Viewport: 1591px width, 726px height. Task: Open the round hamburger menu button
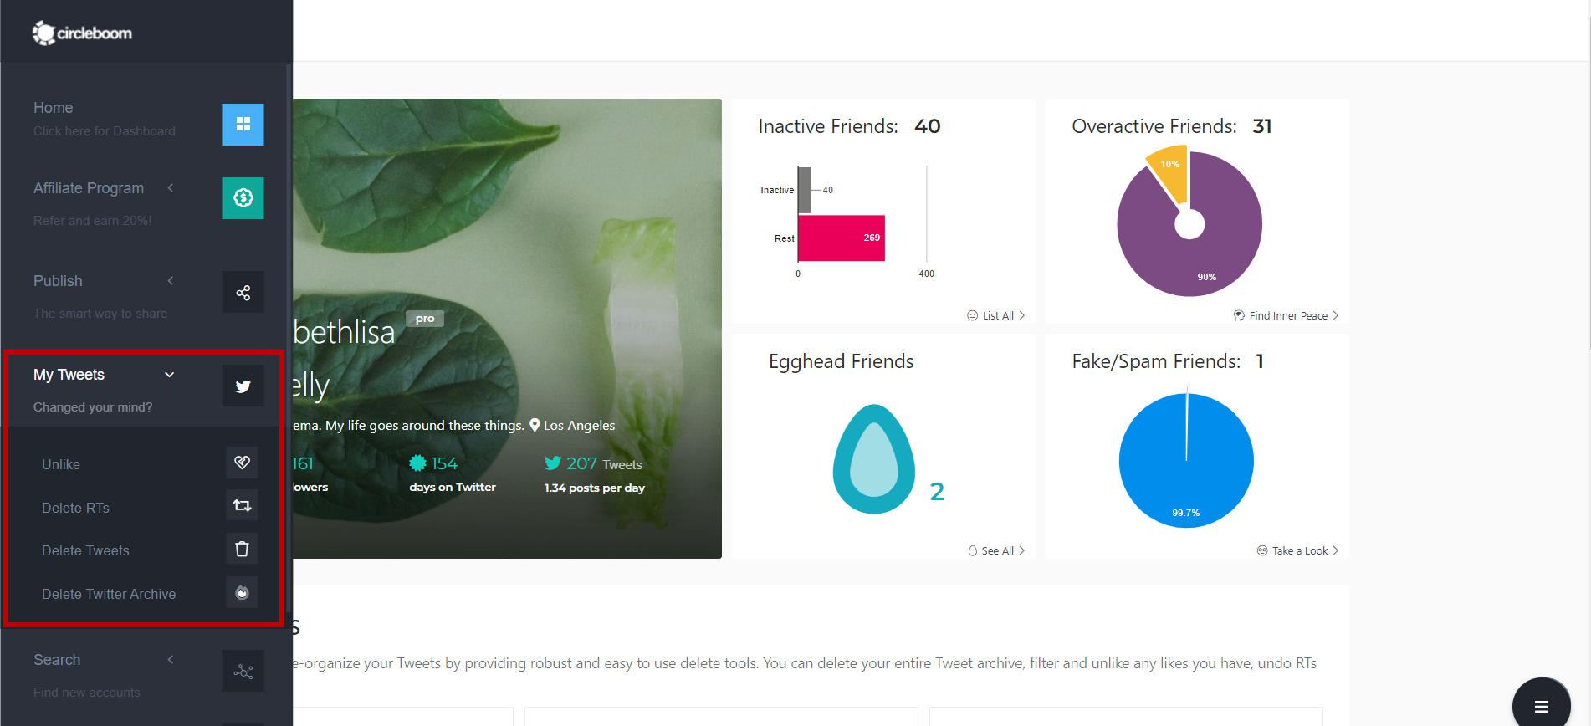click(1541, 706)
